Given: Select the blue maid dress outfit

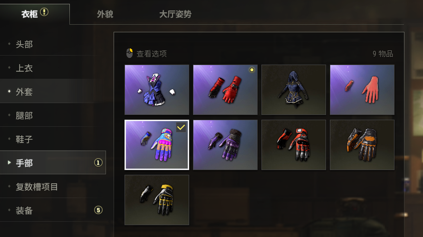Looking at the screenshot, I should (x=157, y=90).
